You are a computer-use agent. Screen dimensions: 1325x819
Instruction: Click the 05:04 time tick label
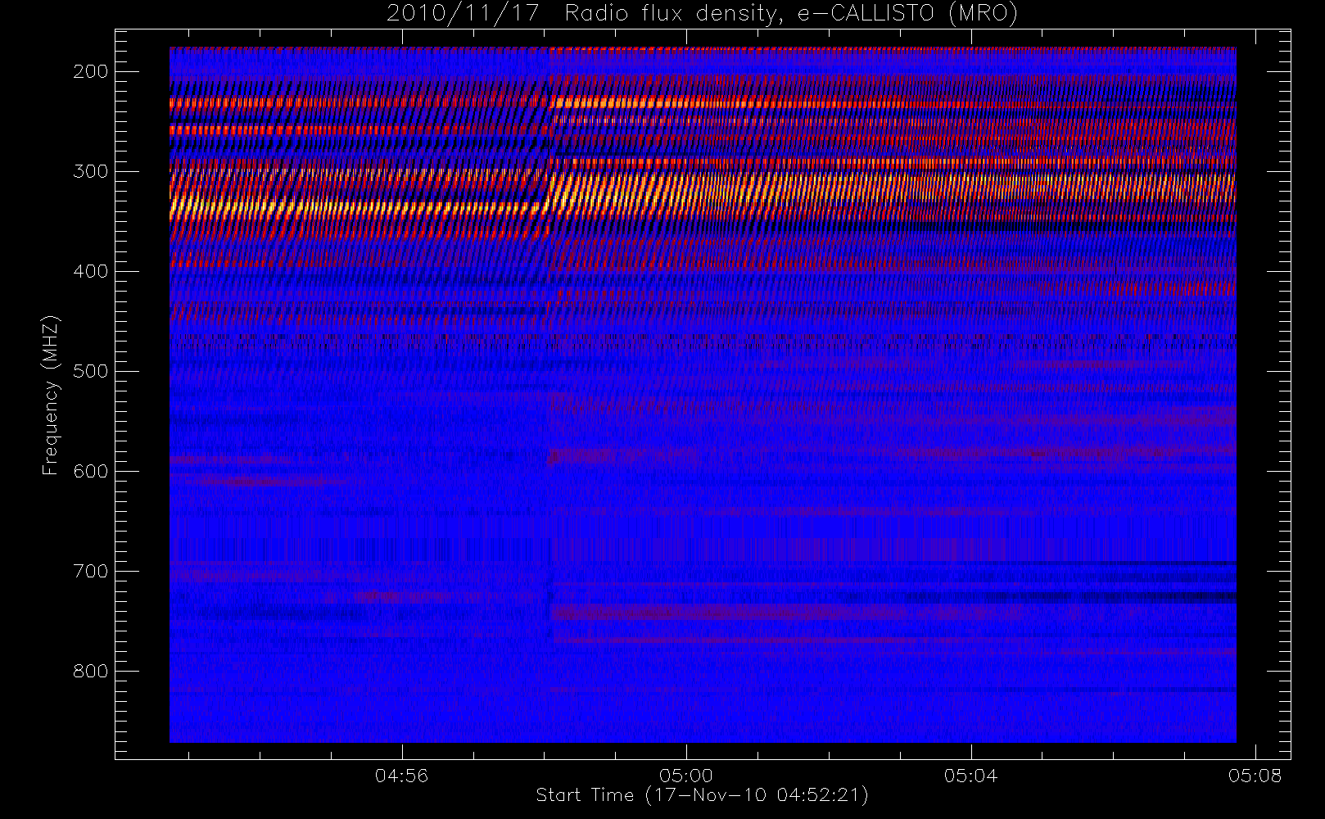[970, 776]
